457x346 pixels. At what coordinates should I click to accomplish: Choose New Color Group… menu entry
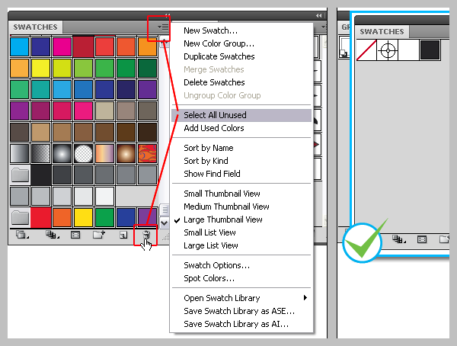pos(219,43)
